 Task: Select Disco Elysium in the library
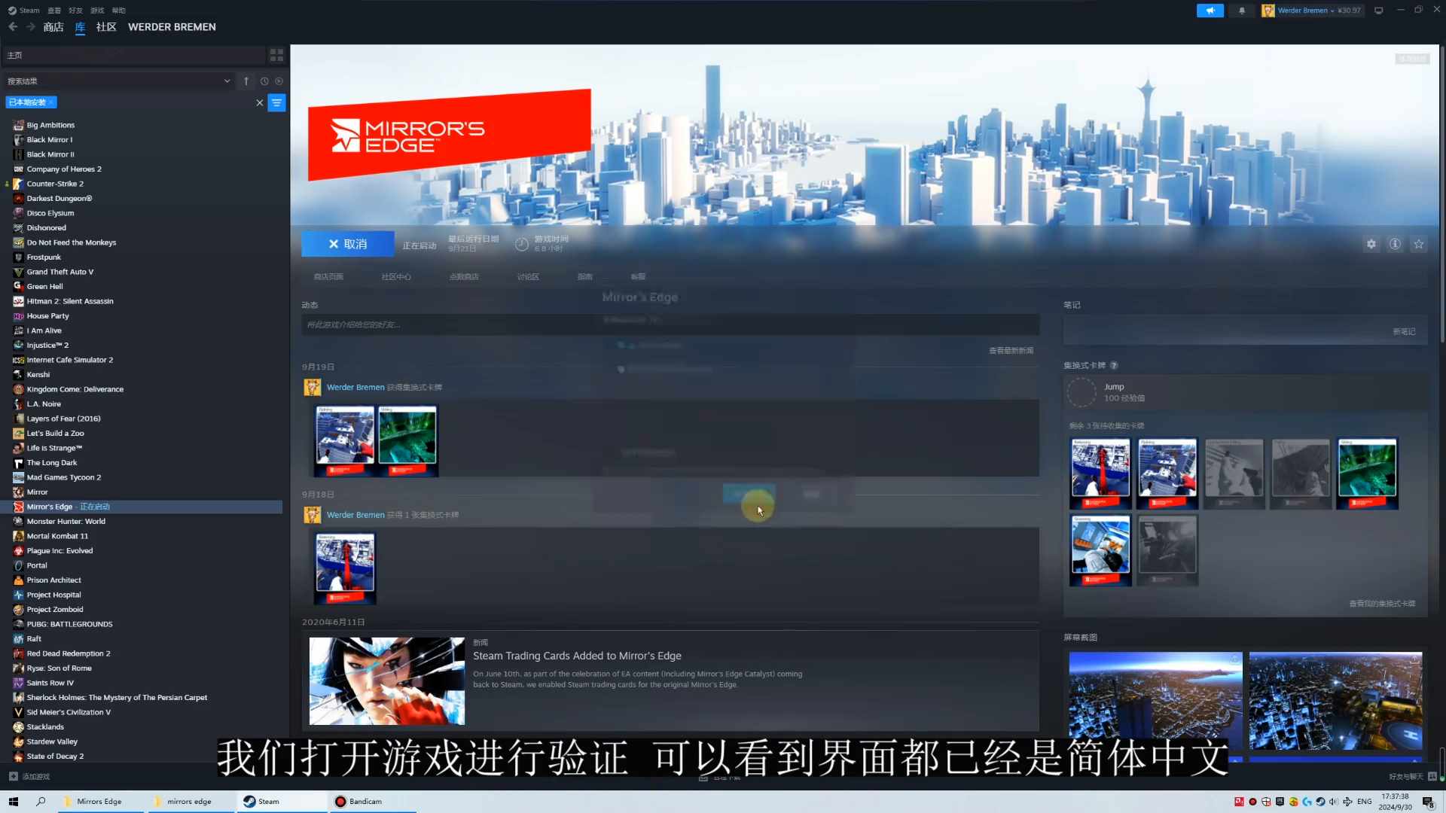pyautogui.click(x=50, y=213)
